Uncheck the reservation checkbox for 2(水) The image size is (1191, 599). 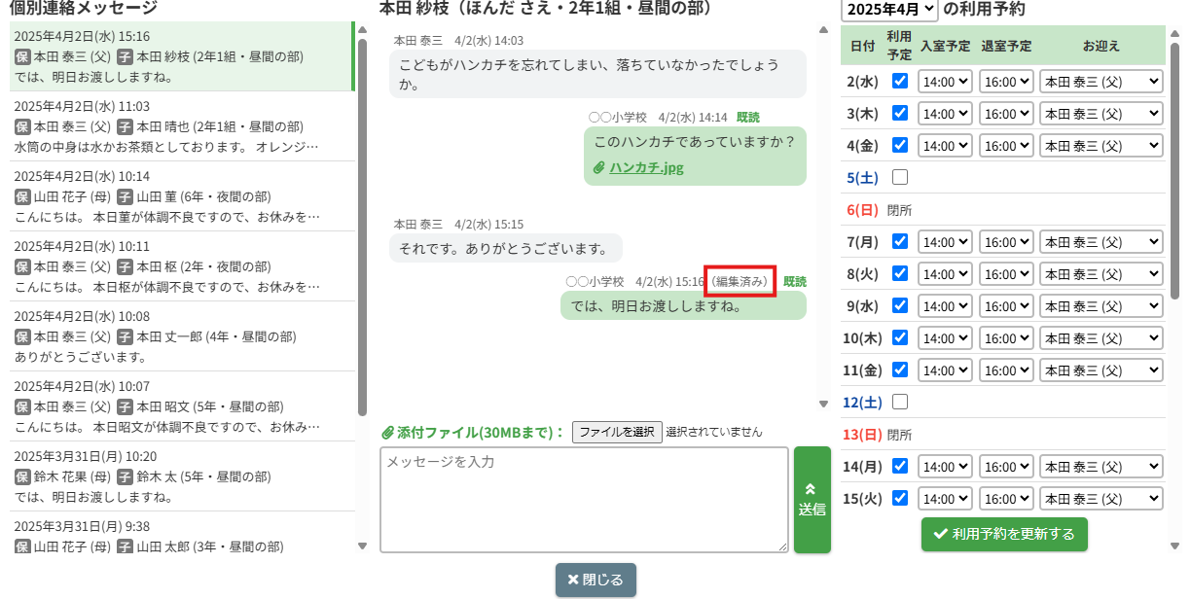pyautogui.click(x=900, y=81)
